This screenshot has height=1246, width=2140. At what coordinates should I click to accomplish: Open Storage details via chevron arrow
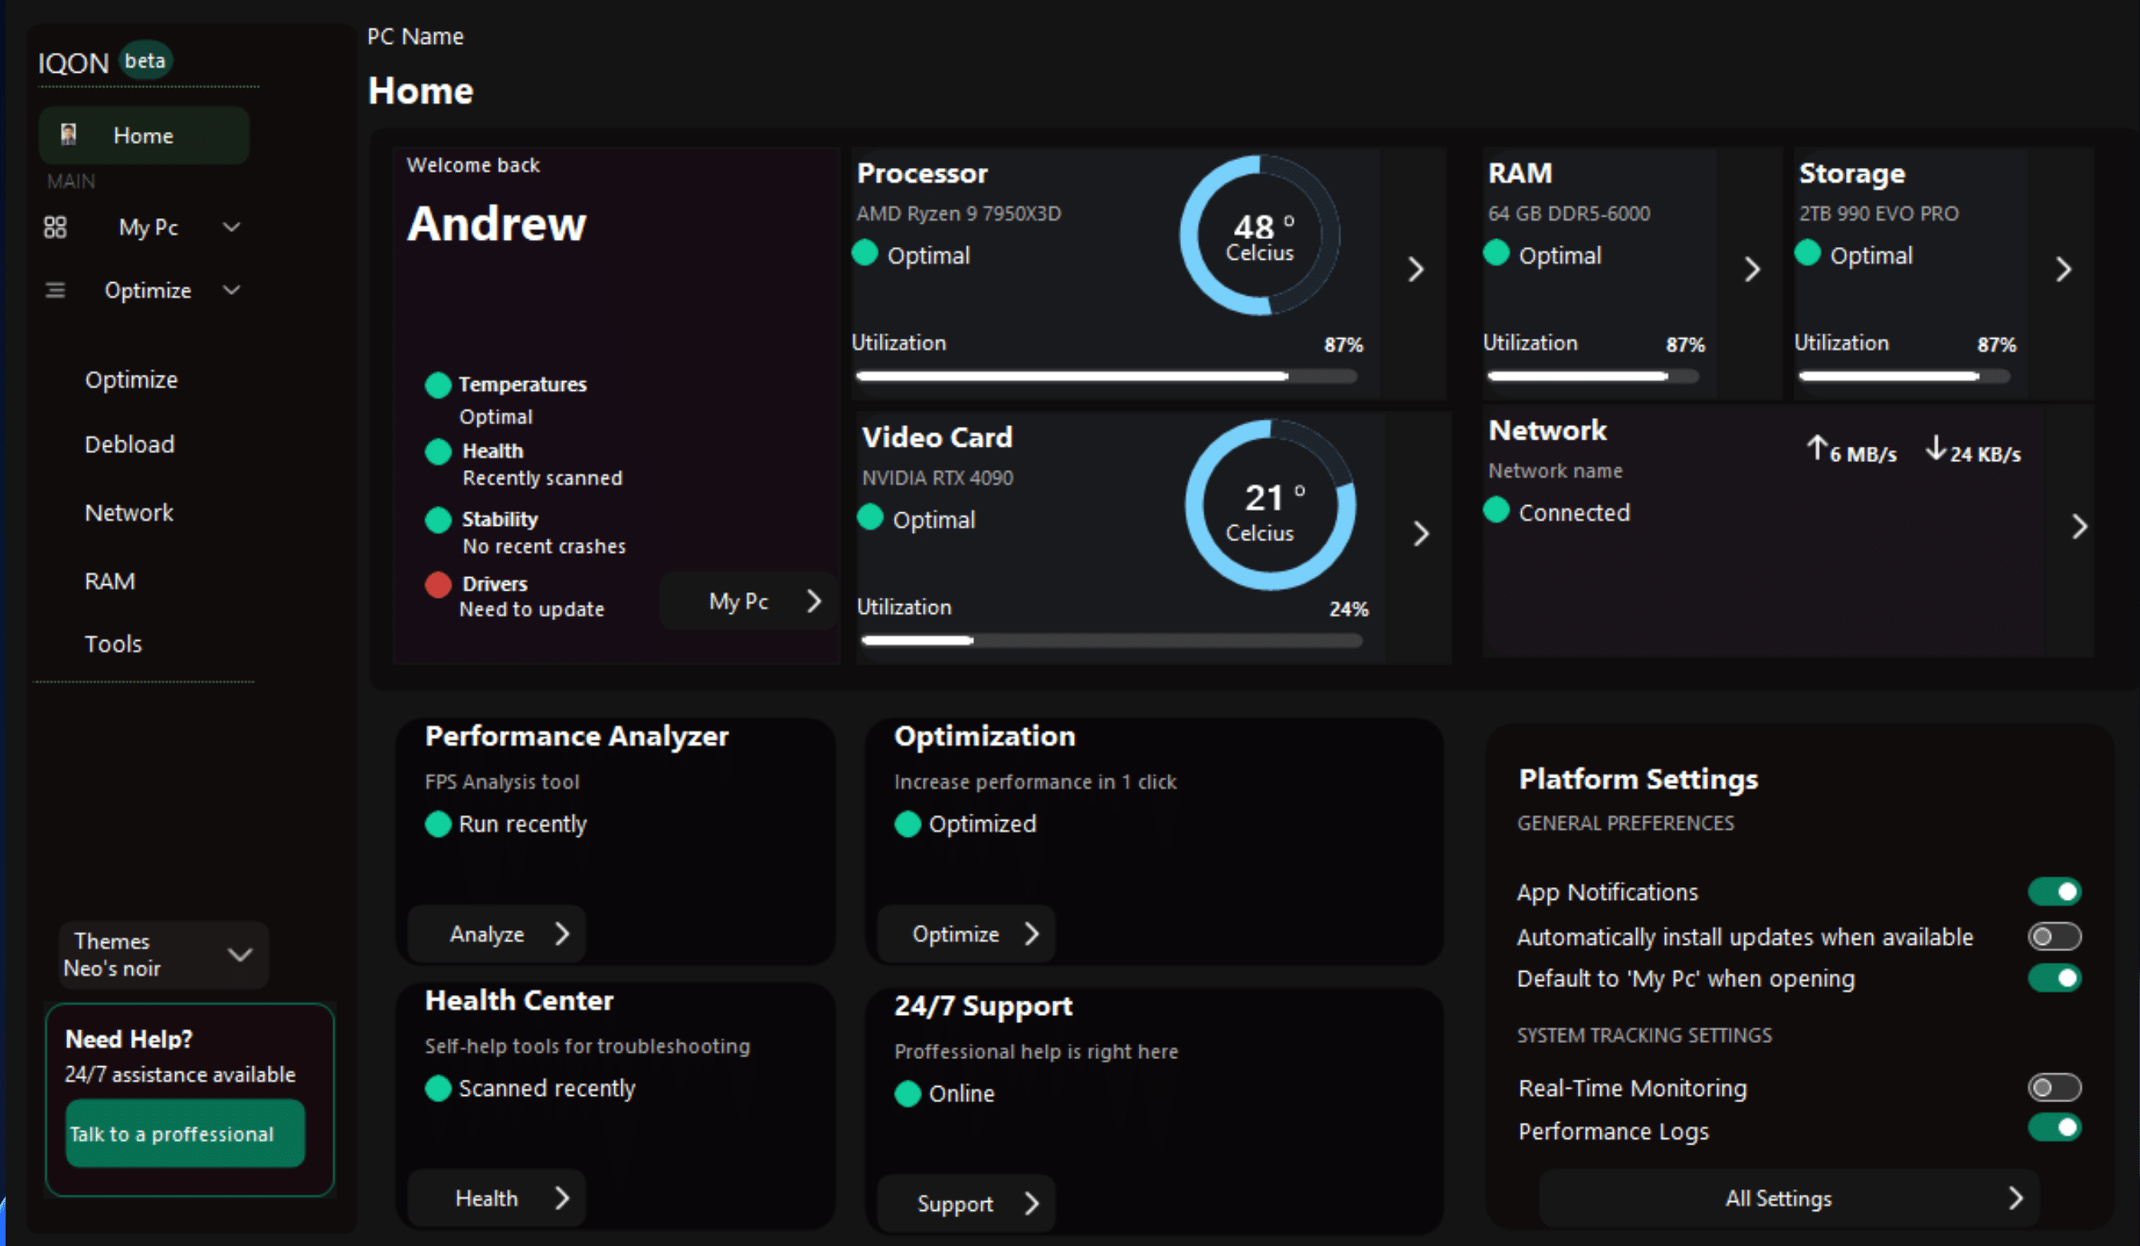coord(2064,269)
